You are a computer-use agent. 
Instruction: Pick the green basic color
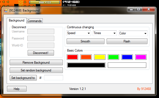(113, 57)
